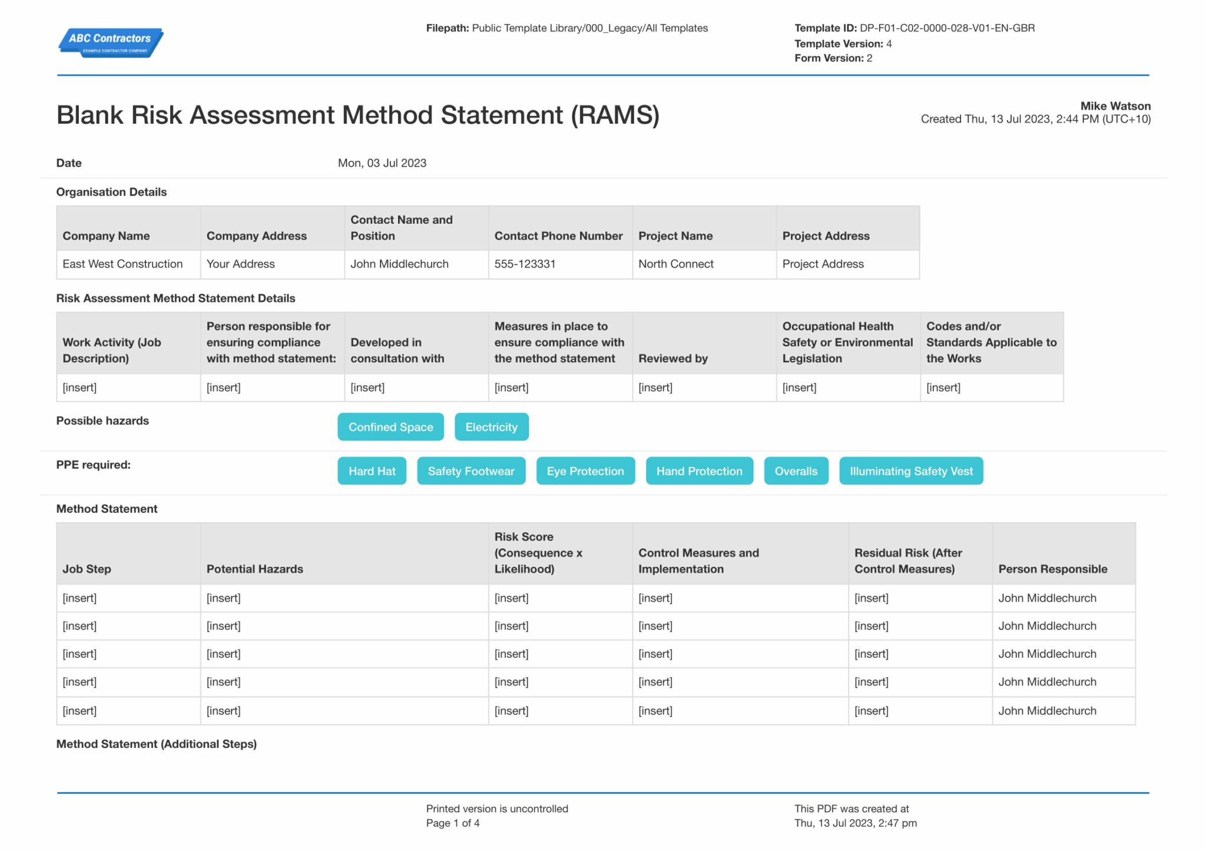The height and width of the screenshot is (852, 1206).
Task: Click John Middlechurch in Person Responsible column
Action: [x=1048, y=598]
